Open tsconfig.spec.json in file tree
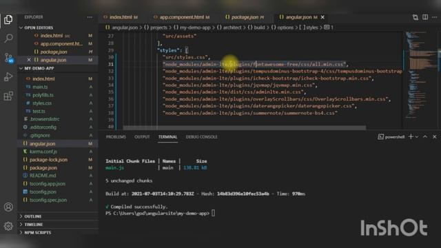 58,200
